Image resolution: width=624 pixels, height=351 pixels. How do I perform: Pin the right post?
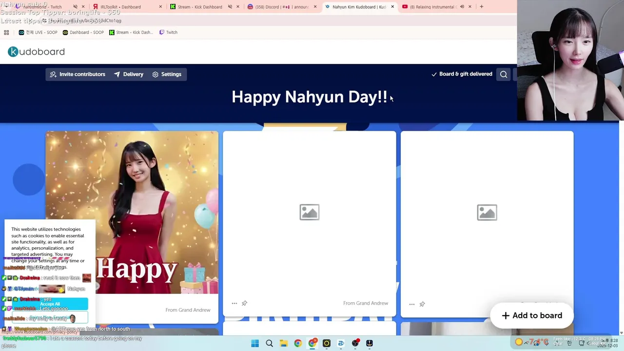click(422, 304)
